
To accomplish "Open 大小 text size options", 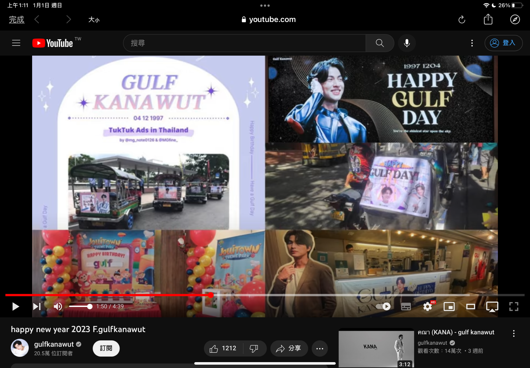I will (x=94, y=19).
